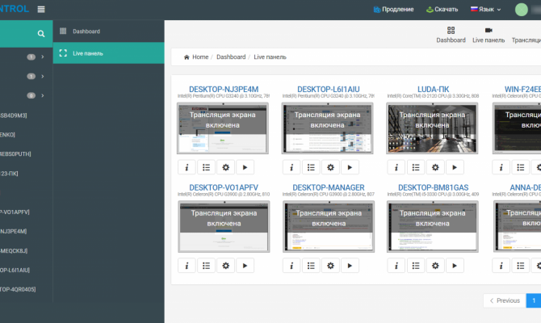The width and height of the screenshot is (541, 323).
Task: Open the Dashboard top shortcut
Action: pyautogui.click(x=451, y=36)
